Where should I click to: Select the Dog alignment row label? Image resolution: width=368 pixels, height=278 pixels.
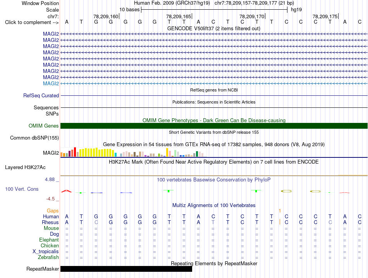pos(55,234)
